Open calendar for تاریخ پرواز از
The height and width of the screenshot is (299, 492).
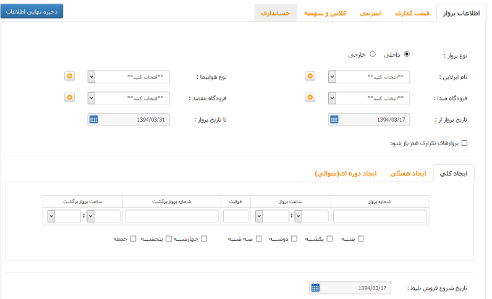pos(334,119)
